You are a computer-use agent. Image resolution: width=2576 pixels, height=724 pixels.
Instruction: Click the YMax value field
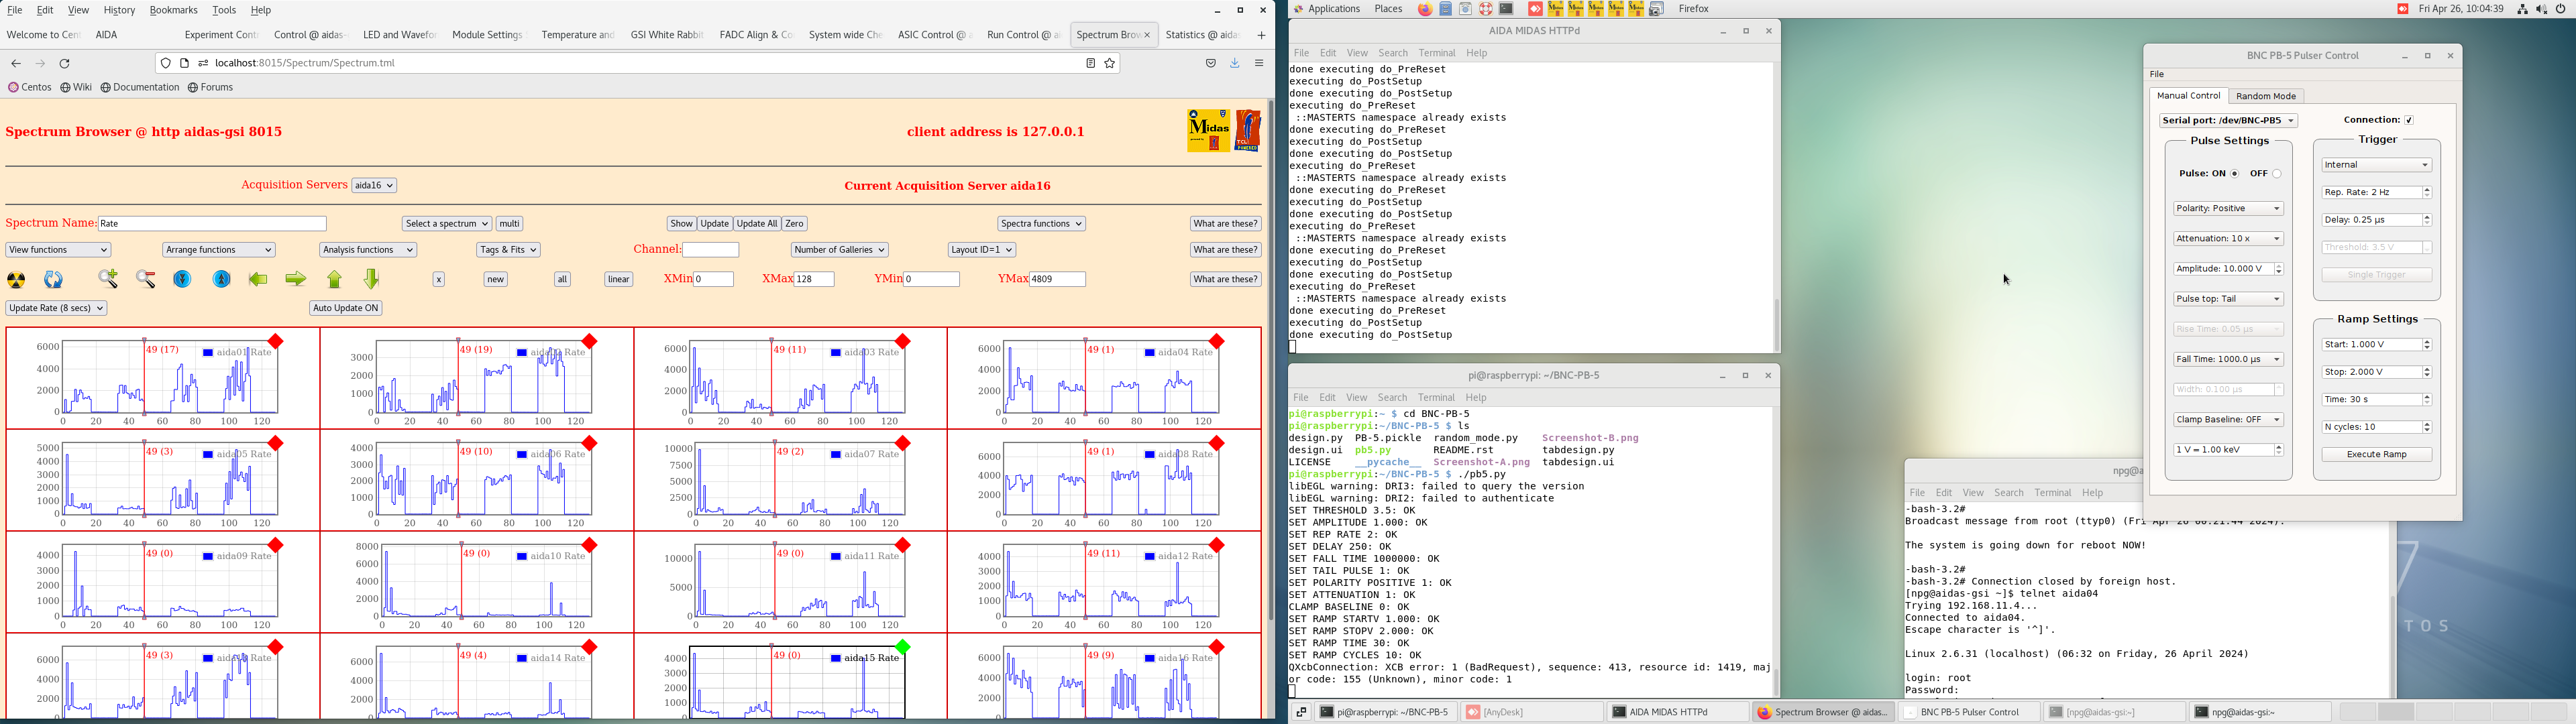(x=1057, y=280)
